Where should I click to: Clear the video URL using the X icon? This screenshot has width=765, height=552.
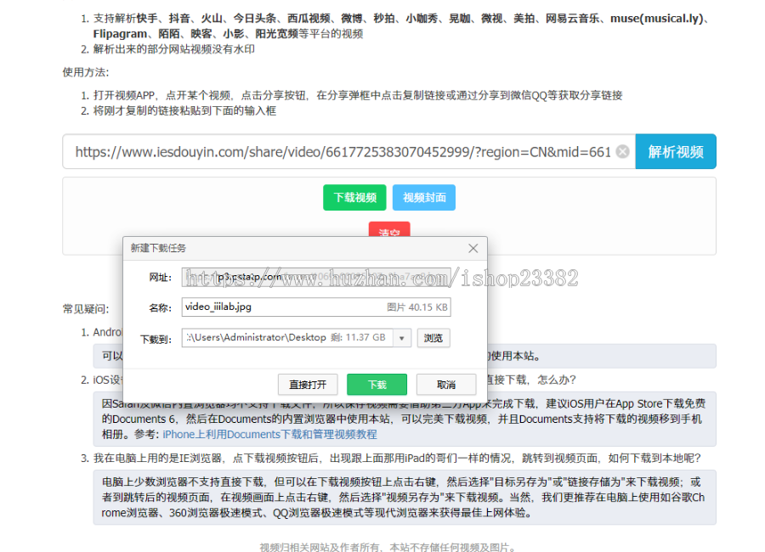pyautogui.click(x=623, y=151)
